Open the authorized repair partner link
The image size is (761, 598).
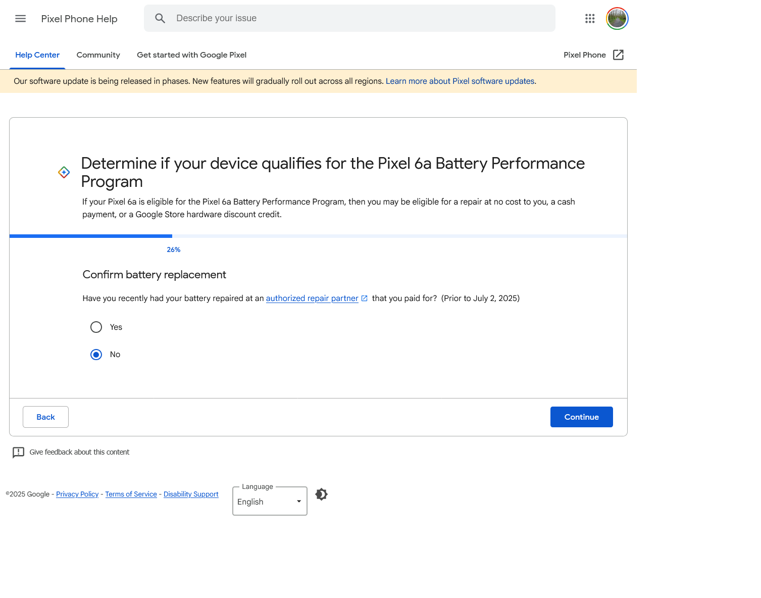[x=312, y=298]
